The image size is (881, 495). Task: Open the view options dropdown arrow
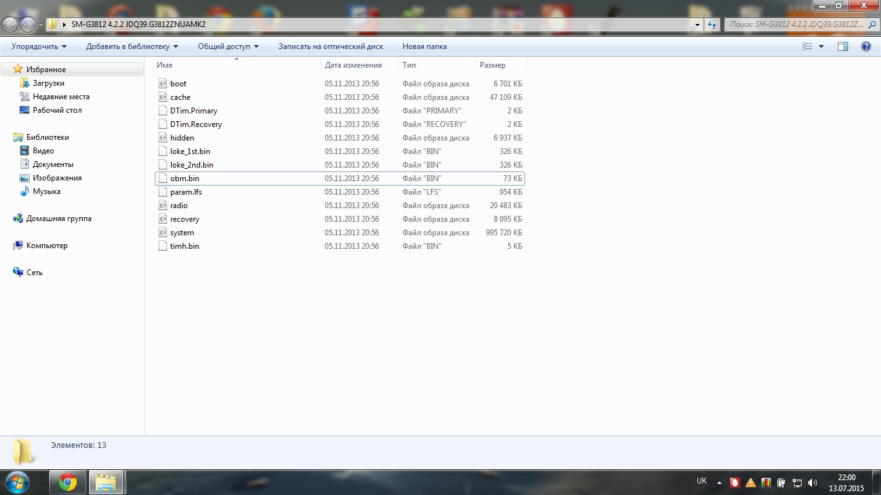(x=821, y=46)
